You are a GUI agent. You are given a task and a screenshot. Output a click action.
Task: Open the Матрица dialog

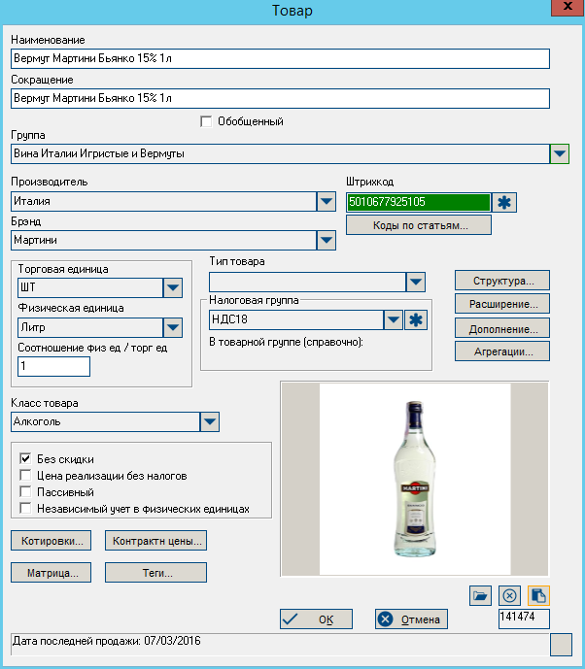52,573
